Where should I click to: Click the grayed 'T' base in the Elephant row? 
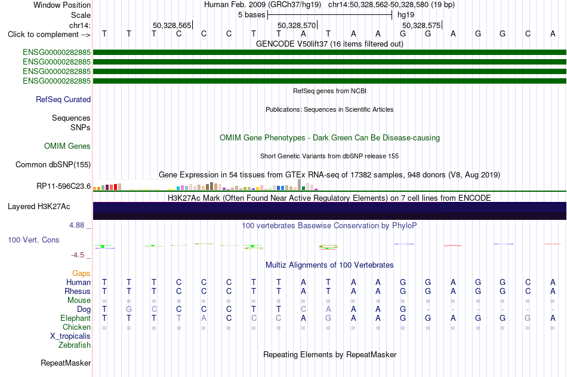(x=178, y=318)
